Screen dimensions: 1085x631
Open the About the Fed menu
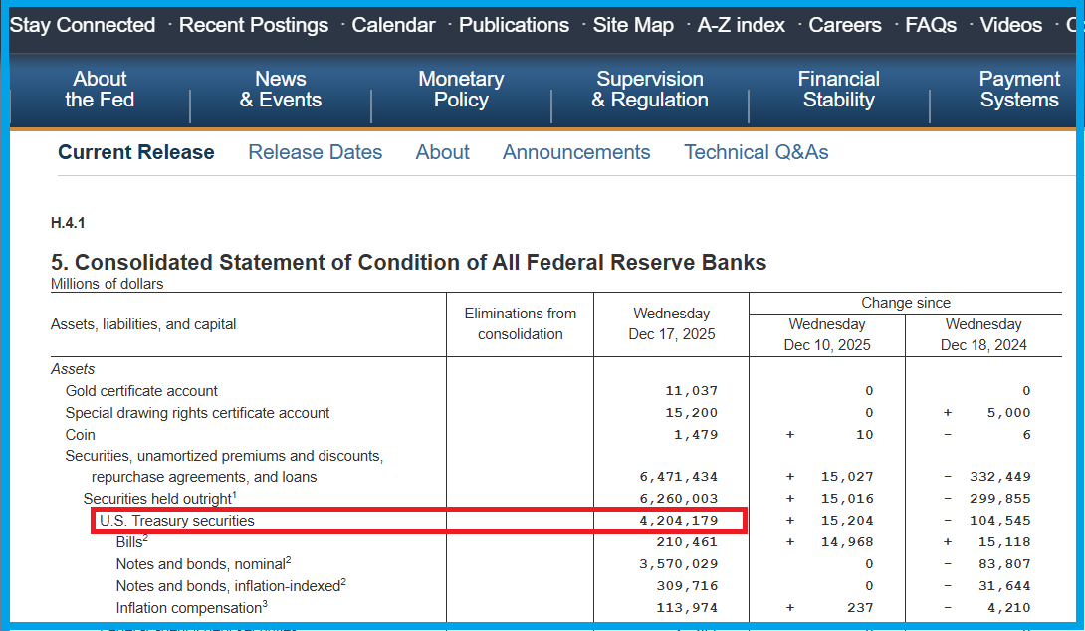[100, 90]
